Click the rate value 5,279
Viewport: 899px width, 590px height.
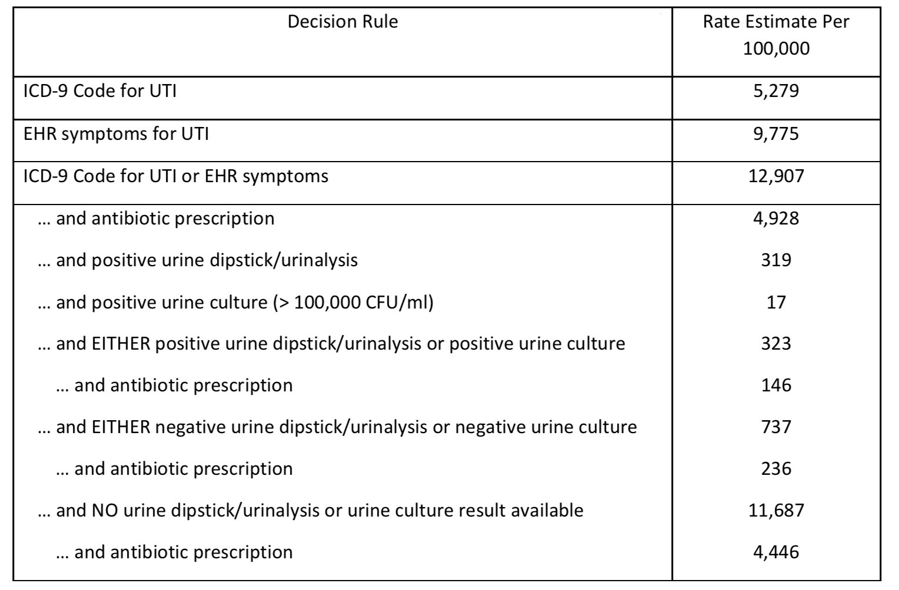tap(775, 92)
